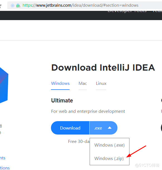This screenshot has width=162, height=170.
Task: Open the Team navigation item at top right
Action: point(157,11)
